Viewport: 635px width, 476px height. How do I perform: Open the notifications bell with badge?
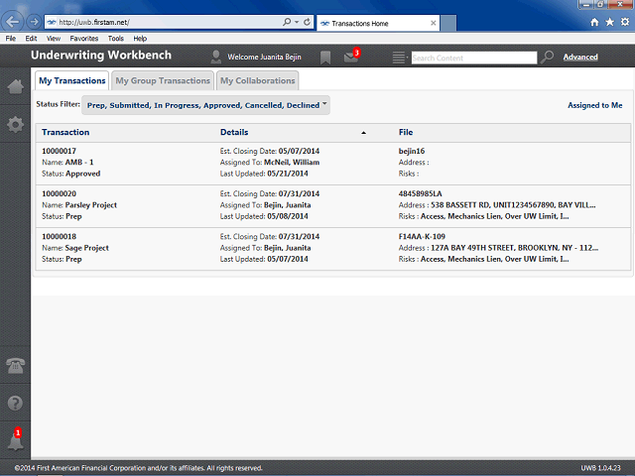click(16, 439)
